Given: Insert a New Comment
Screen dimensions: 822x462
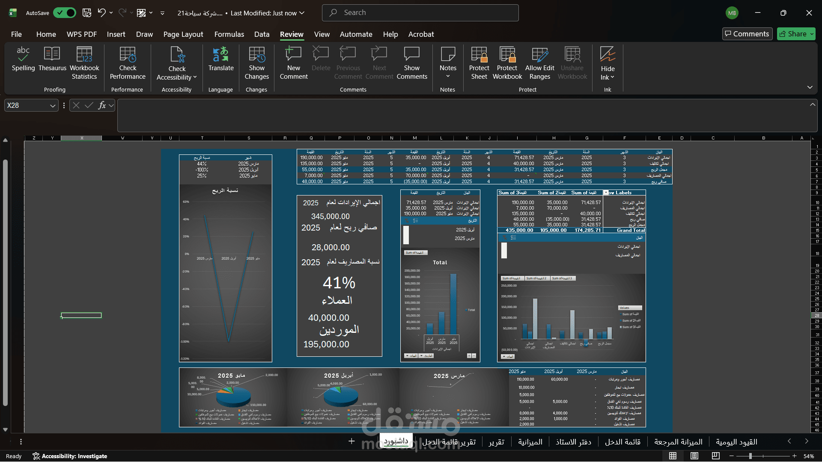Looking at the screenshot, I should click(294, 63).
